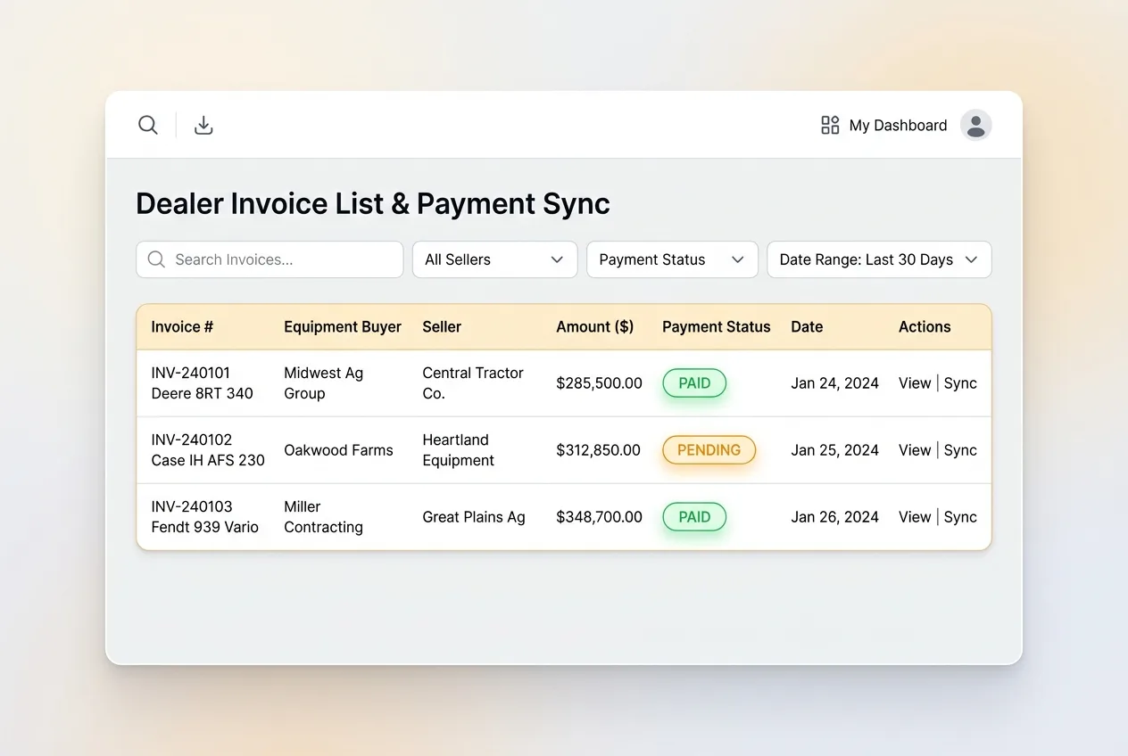Click the download icon in top bar
Screen dimensions: 1128x756
click(203, 125)
